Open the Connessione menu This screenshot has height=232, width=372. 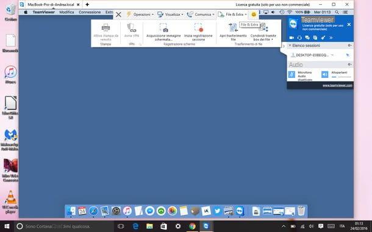(x=90, y=12)
